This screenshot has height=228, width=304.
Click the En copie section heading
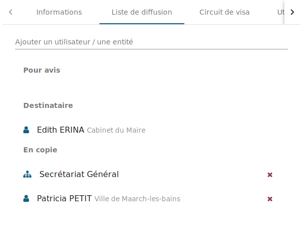[x=40, y=150]
